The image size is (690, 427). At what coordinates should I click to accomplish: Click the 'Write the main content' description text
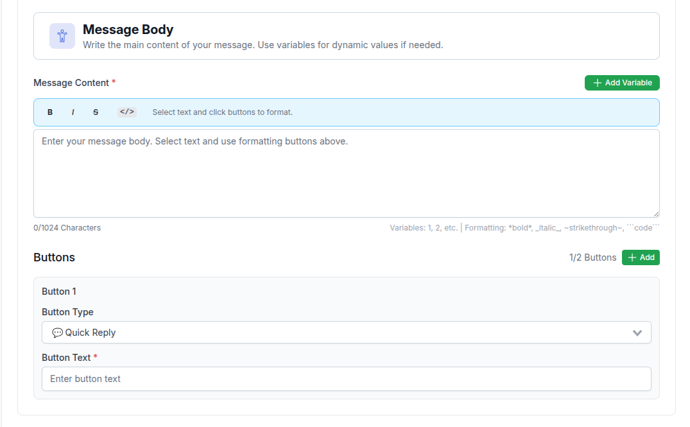(x=263, y=45)
